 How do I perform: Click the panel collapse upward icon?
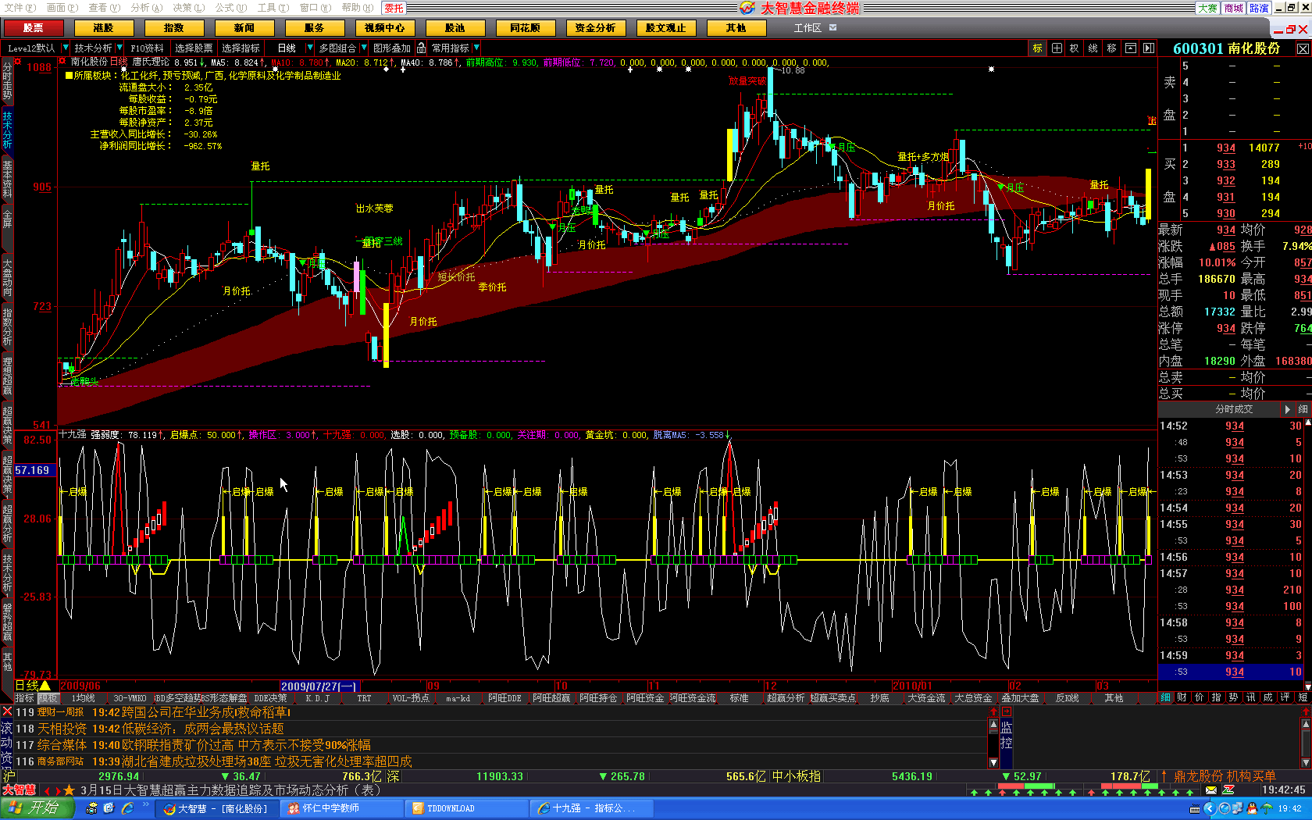coord(1130,48)
